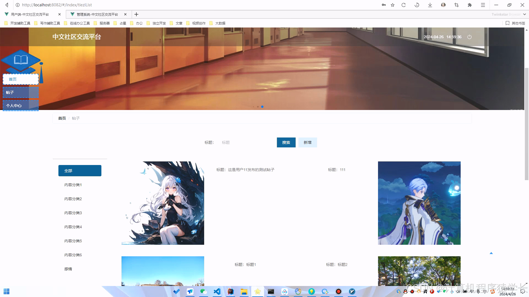Expand the tab list chevron dropdown

pos(525,14)
